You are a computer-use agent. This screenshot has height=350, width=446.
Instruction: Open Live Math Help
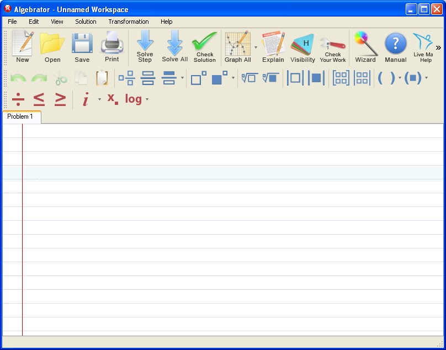tap(423, 47)
